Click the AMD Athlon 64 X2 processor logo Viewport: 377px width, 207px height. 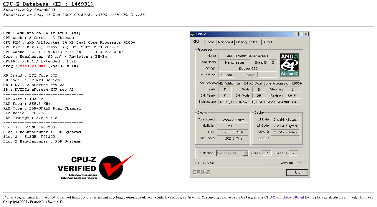pyautogui.click(x=289, y=65)
